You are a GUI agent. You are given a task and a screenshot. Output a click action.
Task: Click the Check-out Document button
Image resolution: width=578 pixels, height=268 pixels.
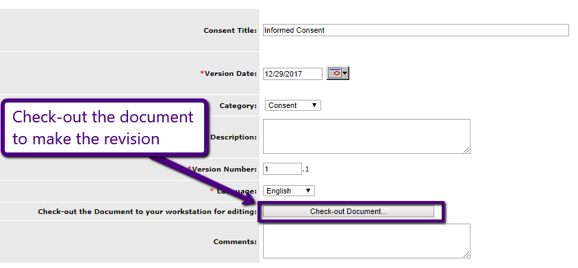coord(349,211)
